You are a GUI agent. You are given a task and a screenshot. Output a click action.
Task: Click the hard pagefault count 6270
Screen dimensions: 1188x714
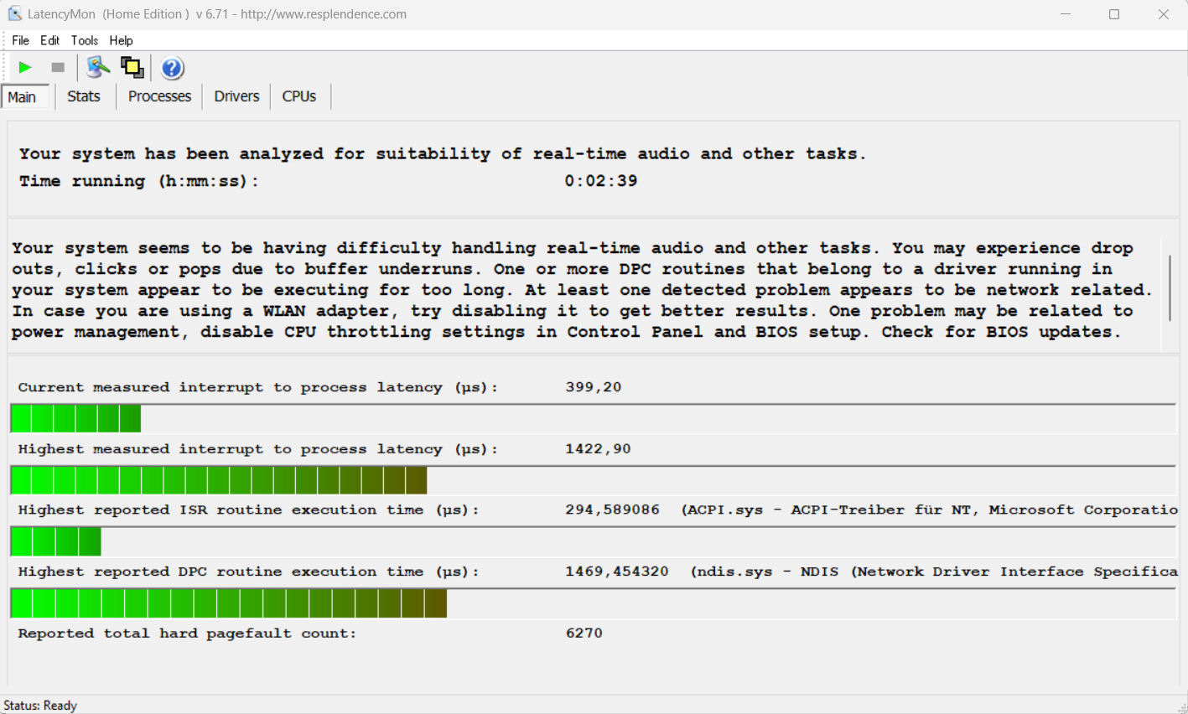(584, 634)
